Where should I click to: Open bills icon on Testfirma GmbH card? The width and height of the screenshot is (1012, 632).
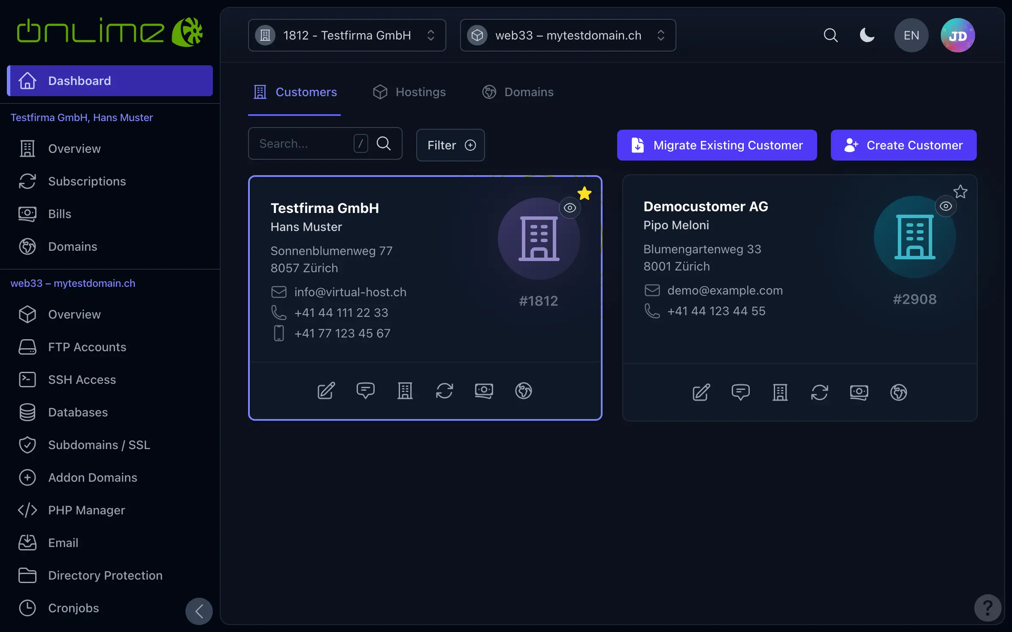point(484,391)
